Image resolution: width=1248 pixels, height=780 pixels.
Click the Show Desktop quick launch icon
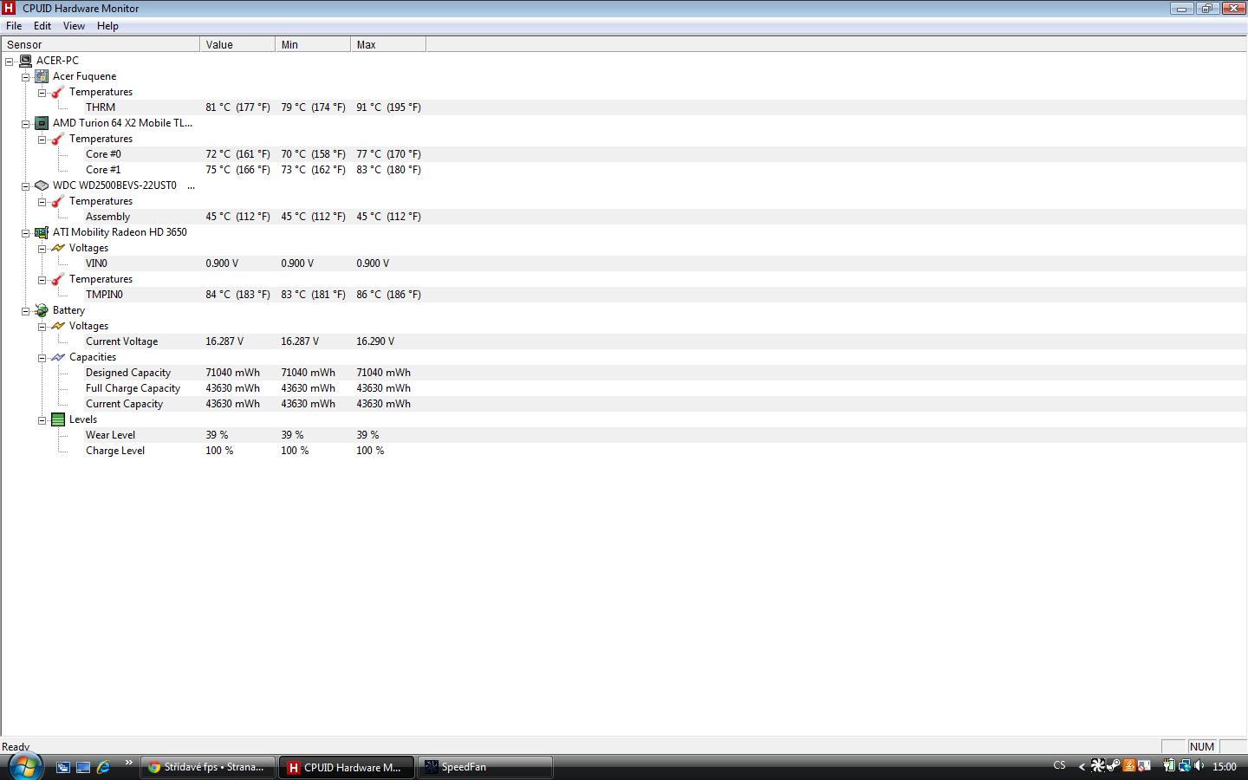coord(83,767)
